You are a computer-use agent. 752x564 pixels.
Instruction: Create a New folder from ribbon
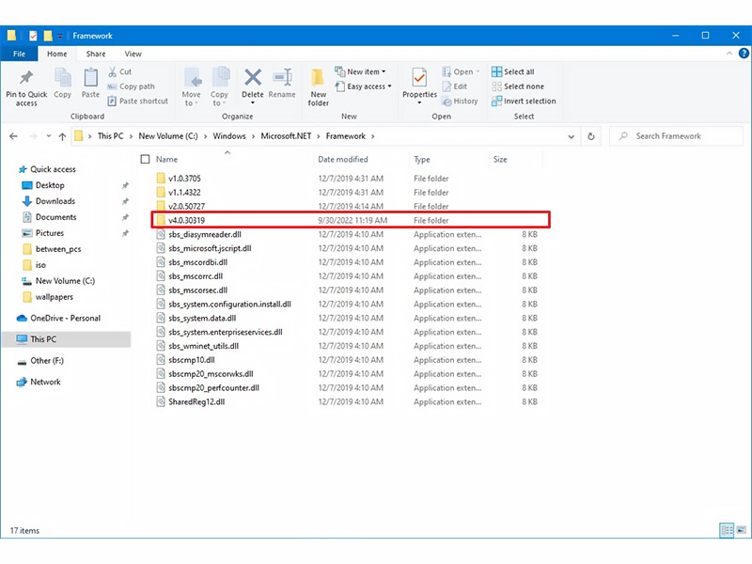tap(319, 86)
